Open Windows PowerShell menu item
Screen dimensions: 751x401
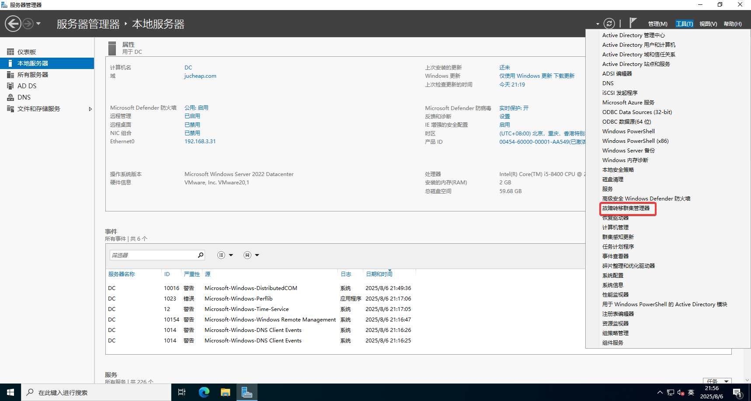pos(628,131)
